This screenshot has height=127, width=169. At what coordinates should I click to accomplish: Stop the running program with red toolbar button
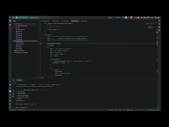click(x=131, y=17)
